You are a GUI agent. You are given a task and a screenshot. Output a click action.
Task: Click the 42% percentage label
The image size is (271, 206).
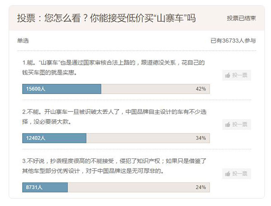[201, 89]
